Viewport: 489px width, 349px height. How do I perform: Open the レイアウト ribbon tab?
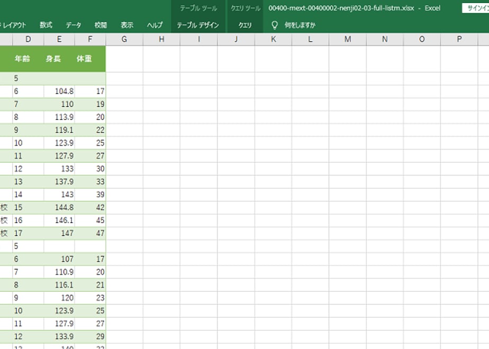tap(13, 25)
